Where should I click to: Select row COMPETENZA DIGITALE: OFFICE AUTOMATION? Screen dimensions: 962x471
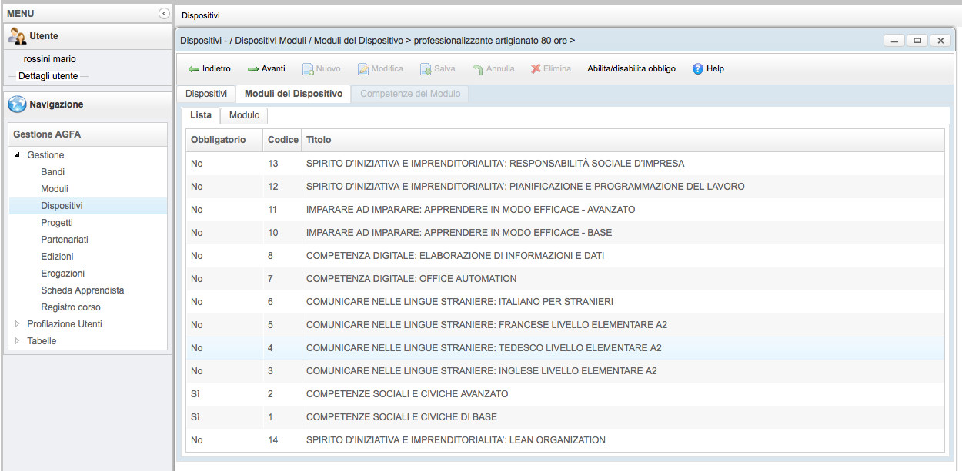pos(411,279)
